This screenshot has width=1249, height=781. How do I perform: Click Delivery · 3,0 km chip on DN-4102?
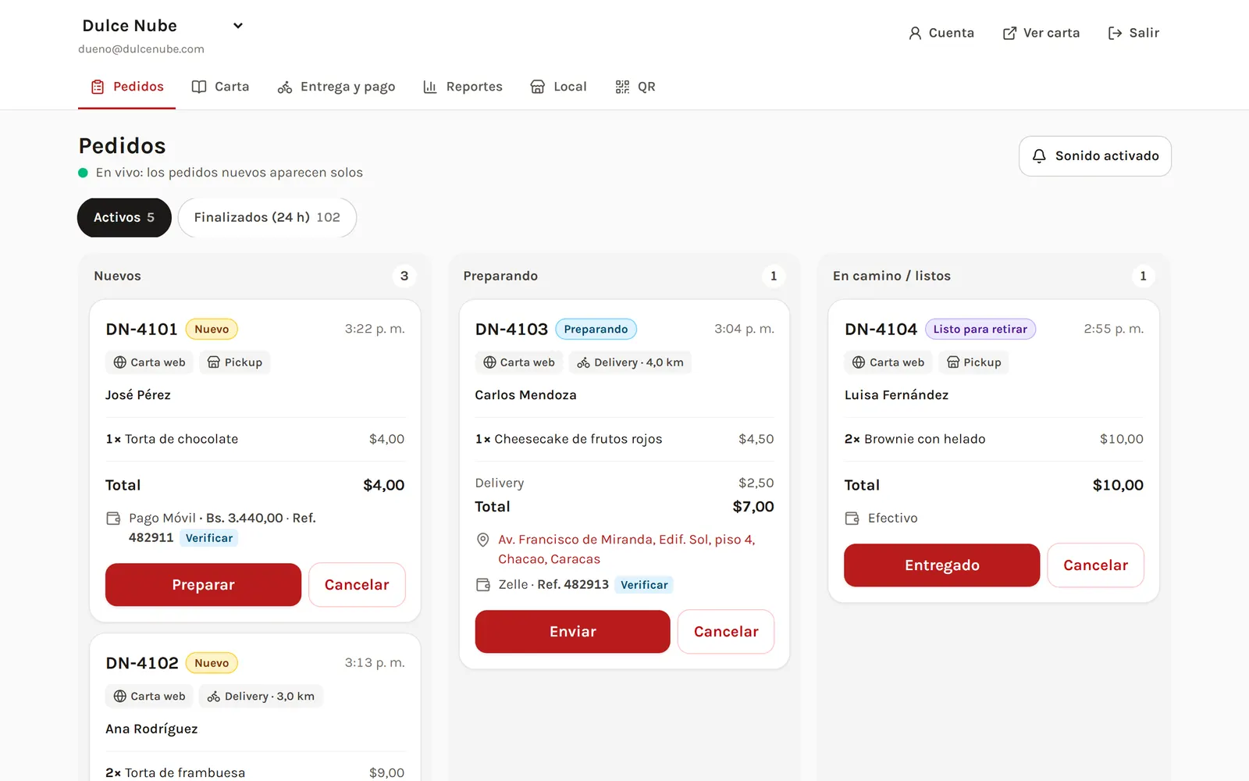pos(261,697)
